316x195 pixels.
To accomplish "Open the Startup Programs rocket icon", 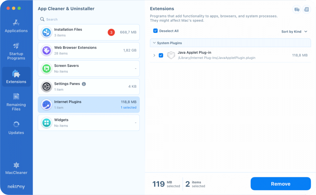I will [16, 46].
